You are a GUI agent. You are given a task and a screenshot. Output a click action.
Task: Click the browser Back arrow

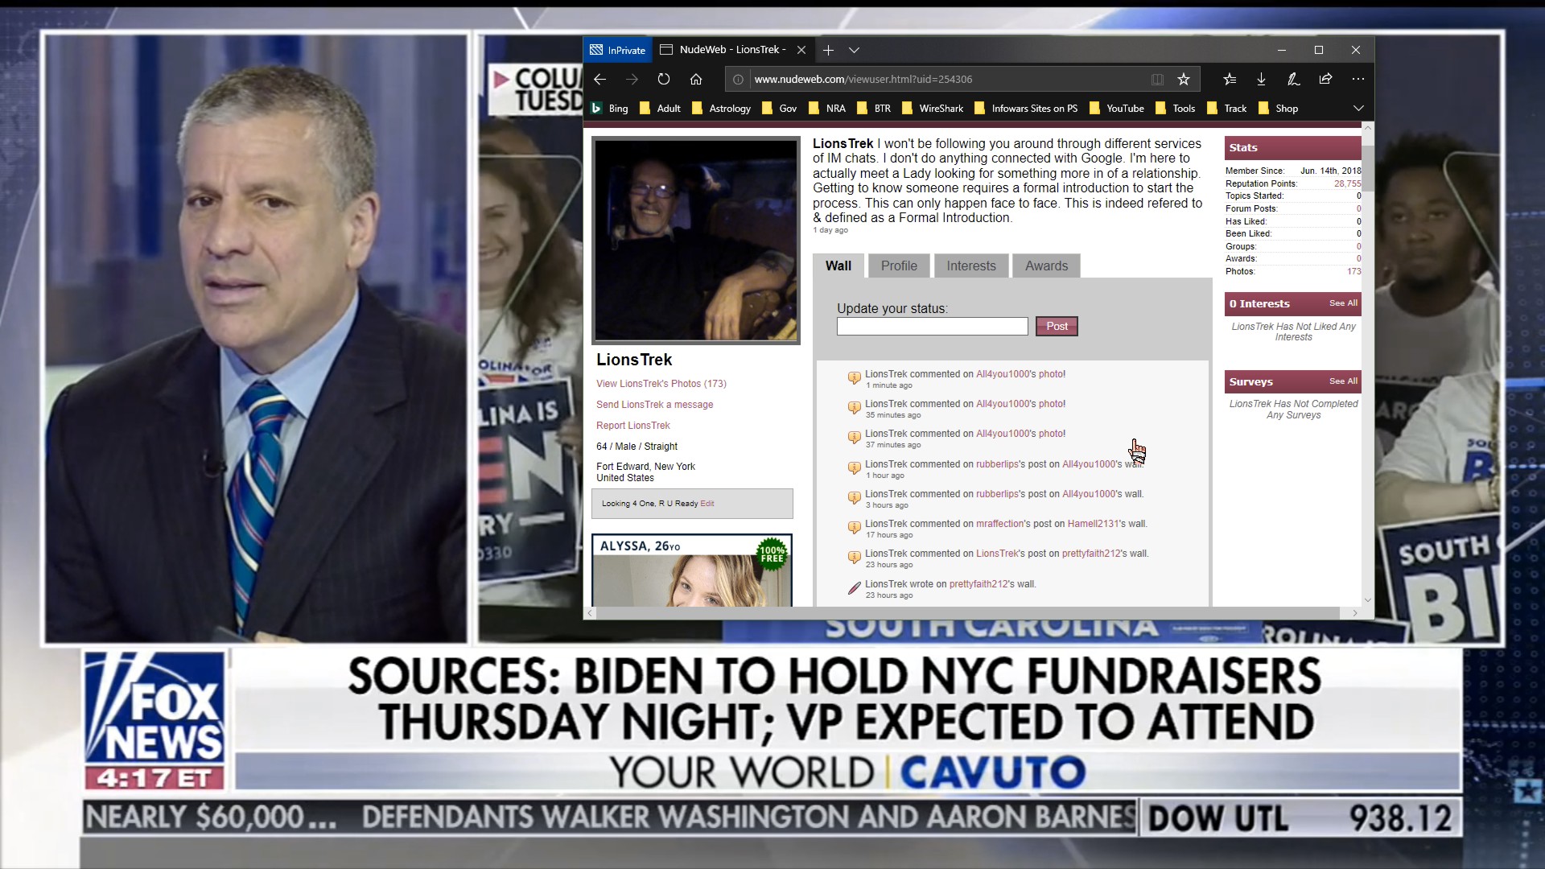(x=599, y=79)
